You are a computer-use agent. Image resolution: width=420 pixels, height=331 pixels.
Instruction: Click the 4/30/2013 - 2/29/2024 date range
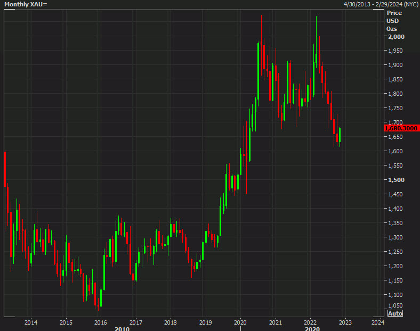(381, 4)
